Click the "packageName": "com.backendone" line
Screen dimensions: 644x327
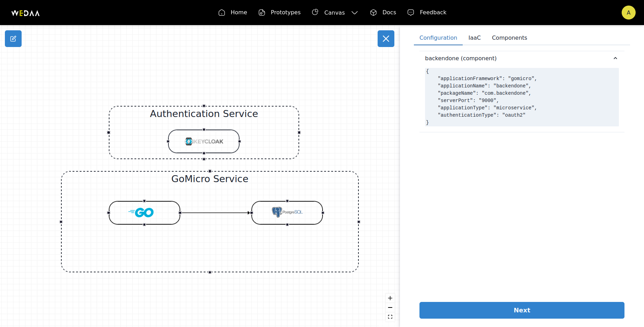484,93
